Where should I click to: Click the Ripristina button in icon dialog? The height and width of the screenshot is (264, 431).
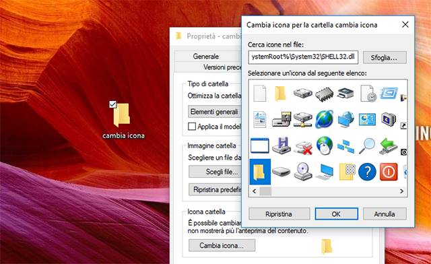(279, 213)
